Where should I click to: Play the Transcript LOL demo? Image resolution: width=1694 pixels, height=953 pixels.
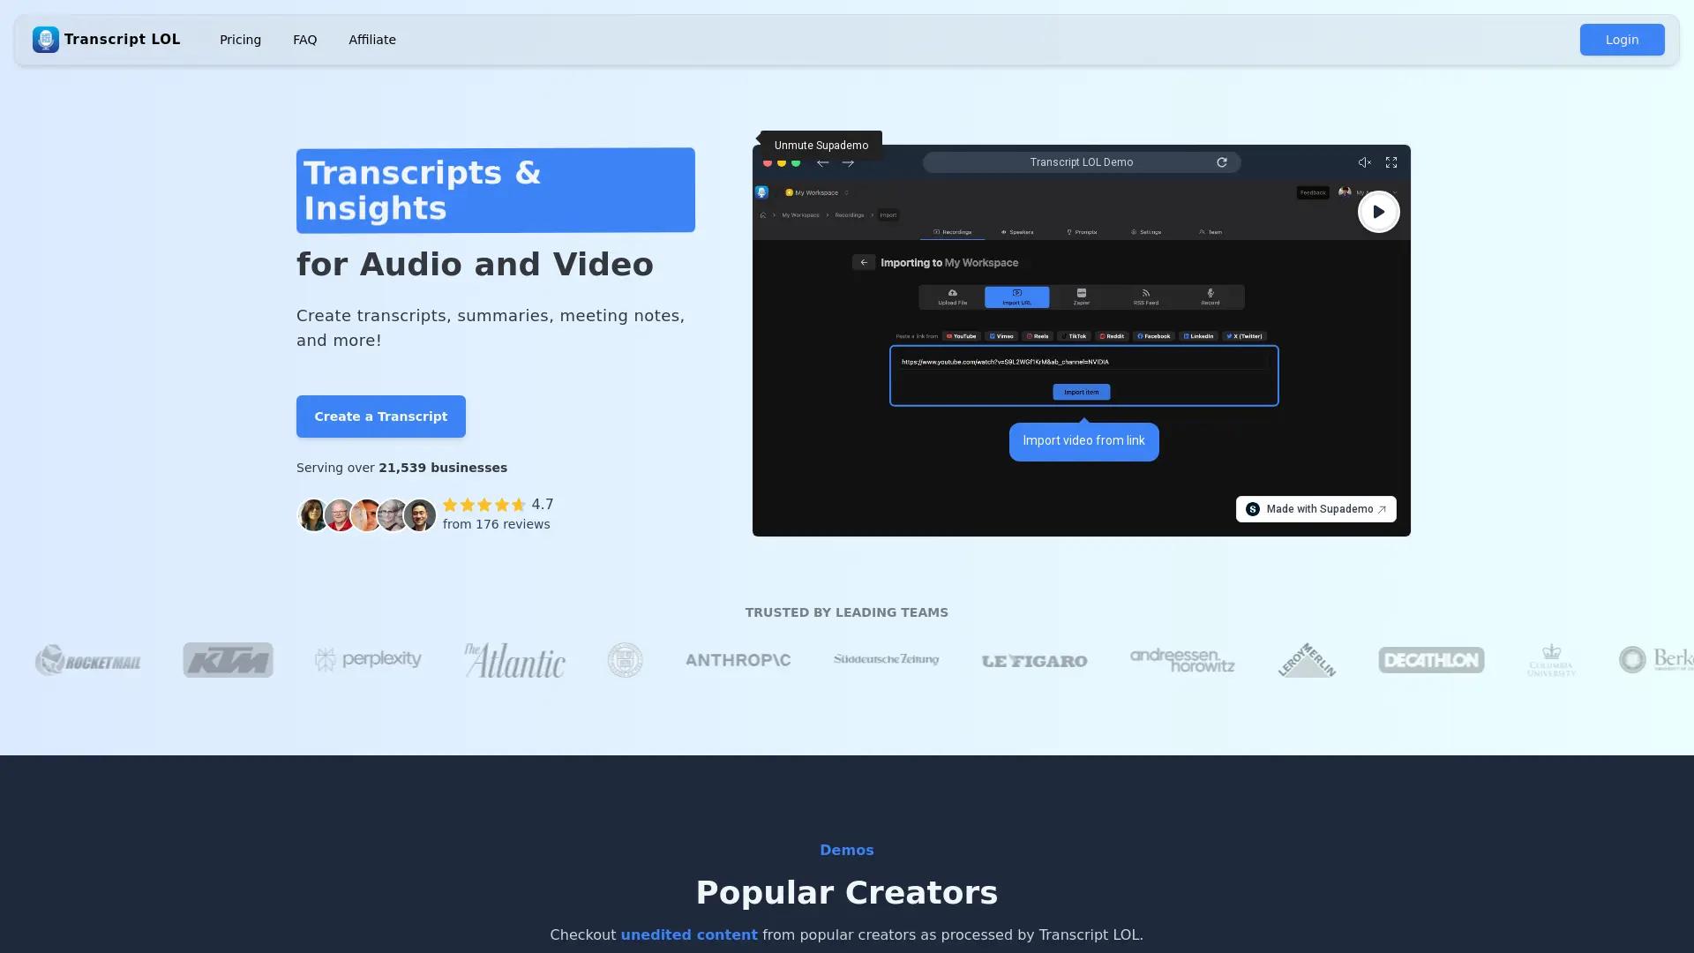click(x=1378, y=212)
